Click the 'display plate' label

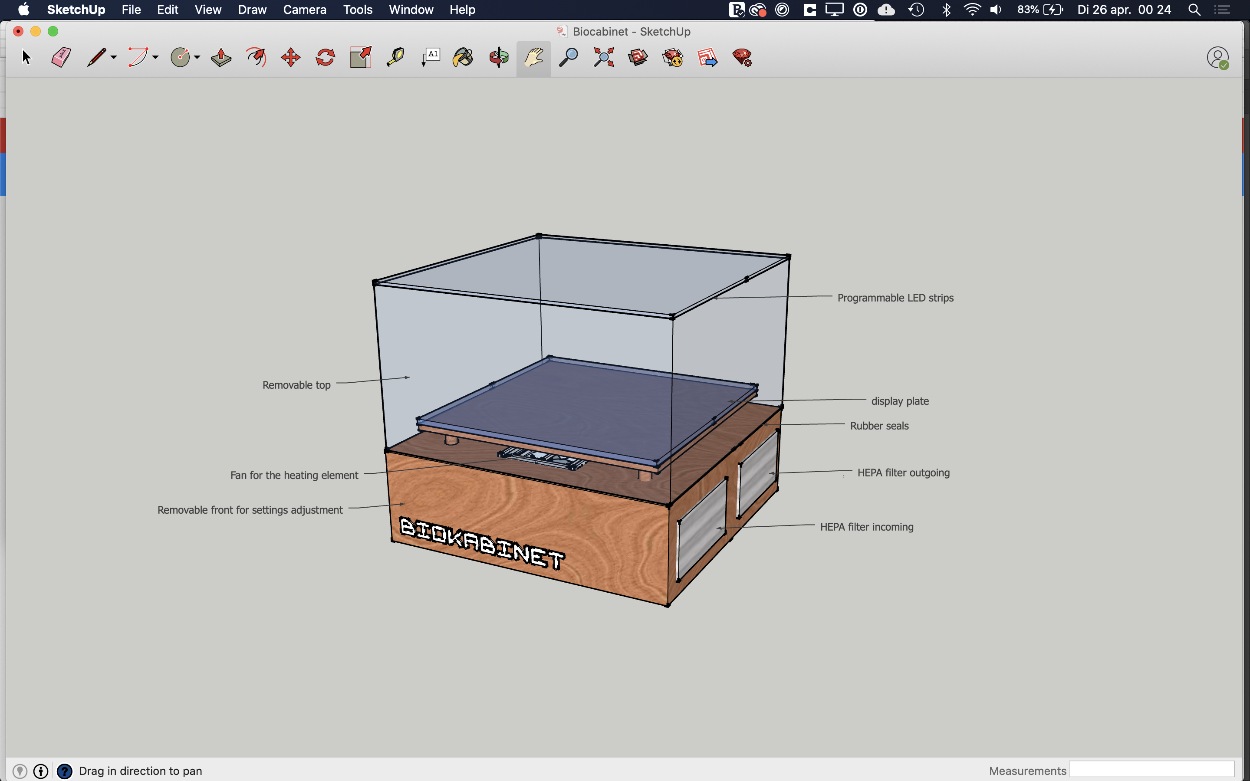[900, 401]
